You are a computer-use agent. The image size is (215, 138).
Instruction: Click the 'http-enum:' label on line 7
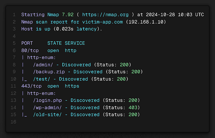tap(41, 58)
